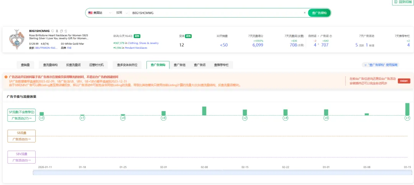Click the 回到旧版 icon button at top right

395,2
